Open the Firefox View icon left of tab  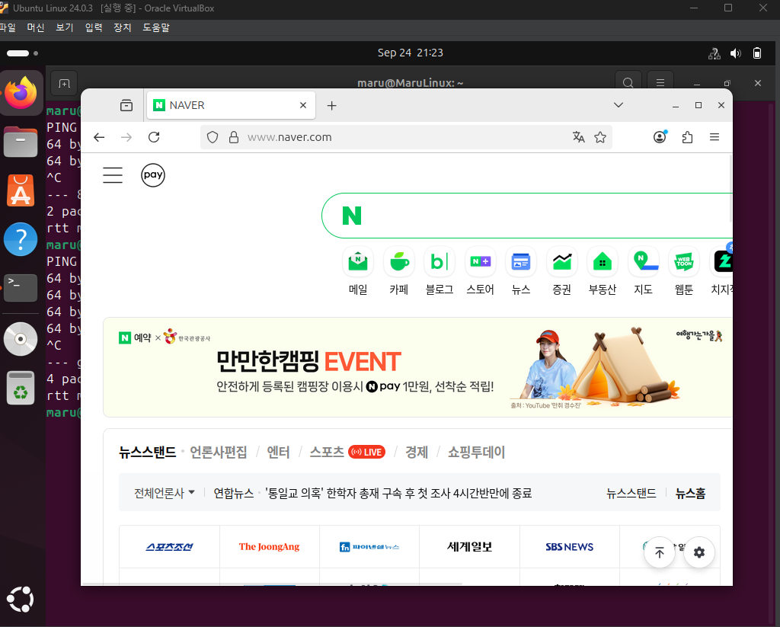(126, 105)
